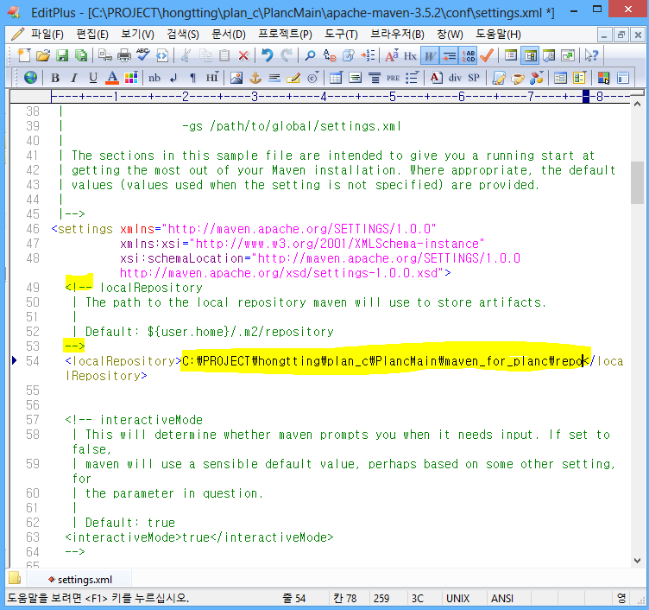
Task: Click the red font color 'A' button
Action: (x=111, y=78)
